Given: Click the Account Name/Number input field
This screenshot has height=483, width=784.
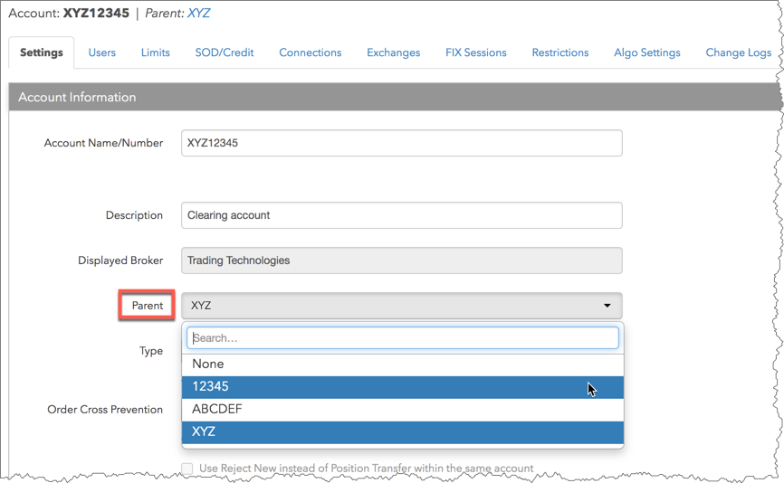Looking at the screenshot, I should (401, 143).
